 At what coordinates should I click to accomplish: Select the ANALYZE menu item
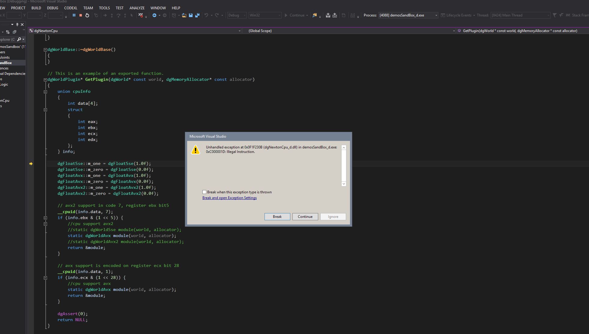(x=137, y=8)
